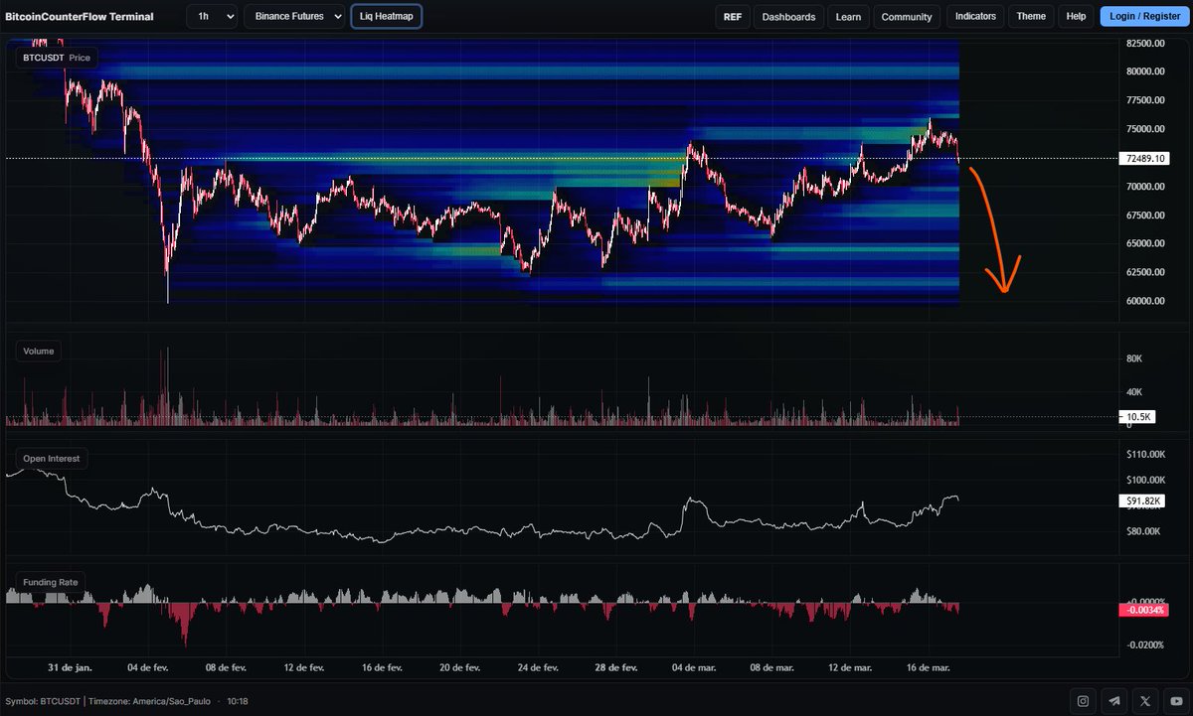1193x716 pixels.
Task: Toggle the Volume panel label
Action: click(38, 351)
